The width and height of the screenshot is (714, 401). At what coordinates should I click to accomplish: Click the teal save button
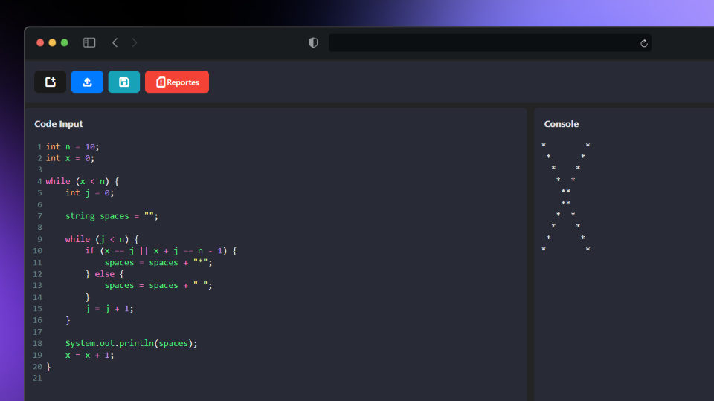tap(124, 82)
